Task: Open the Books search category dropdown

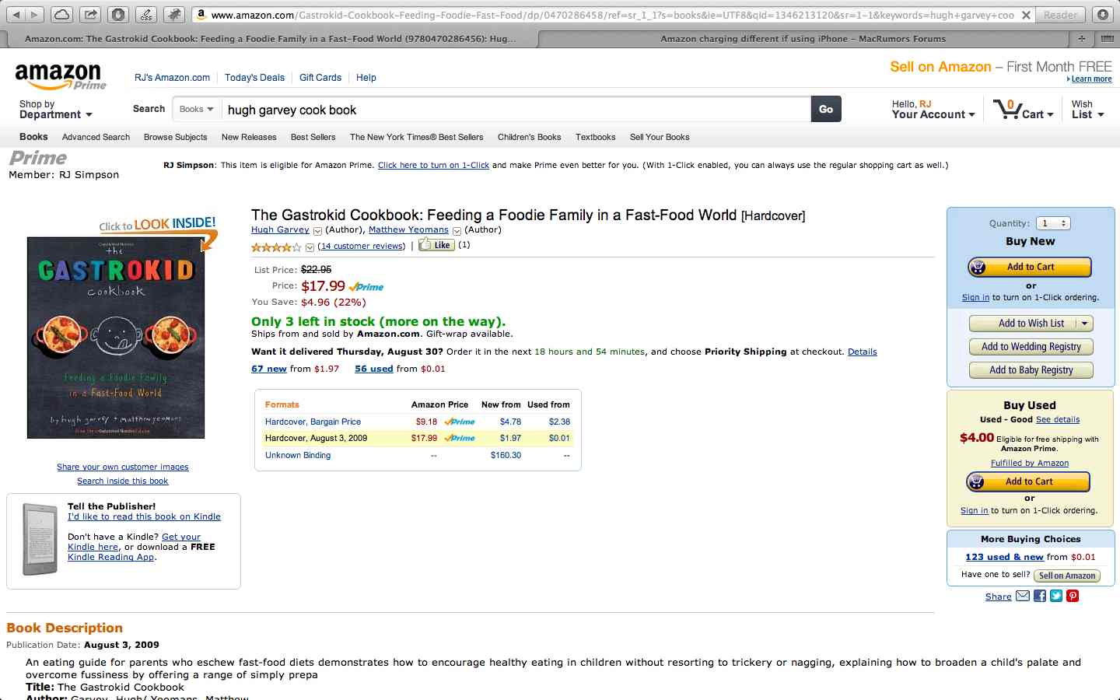Action: click(x=196, y=110)
